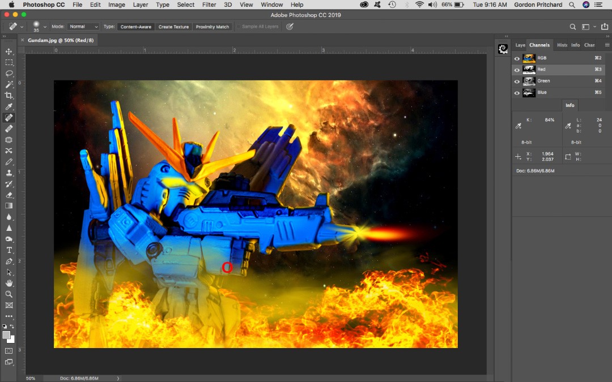Select the Sharpen tool triangle icon

point(9,228)
